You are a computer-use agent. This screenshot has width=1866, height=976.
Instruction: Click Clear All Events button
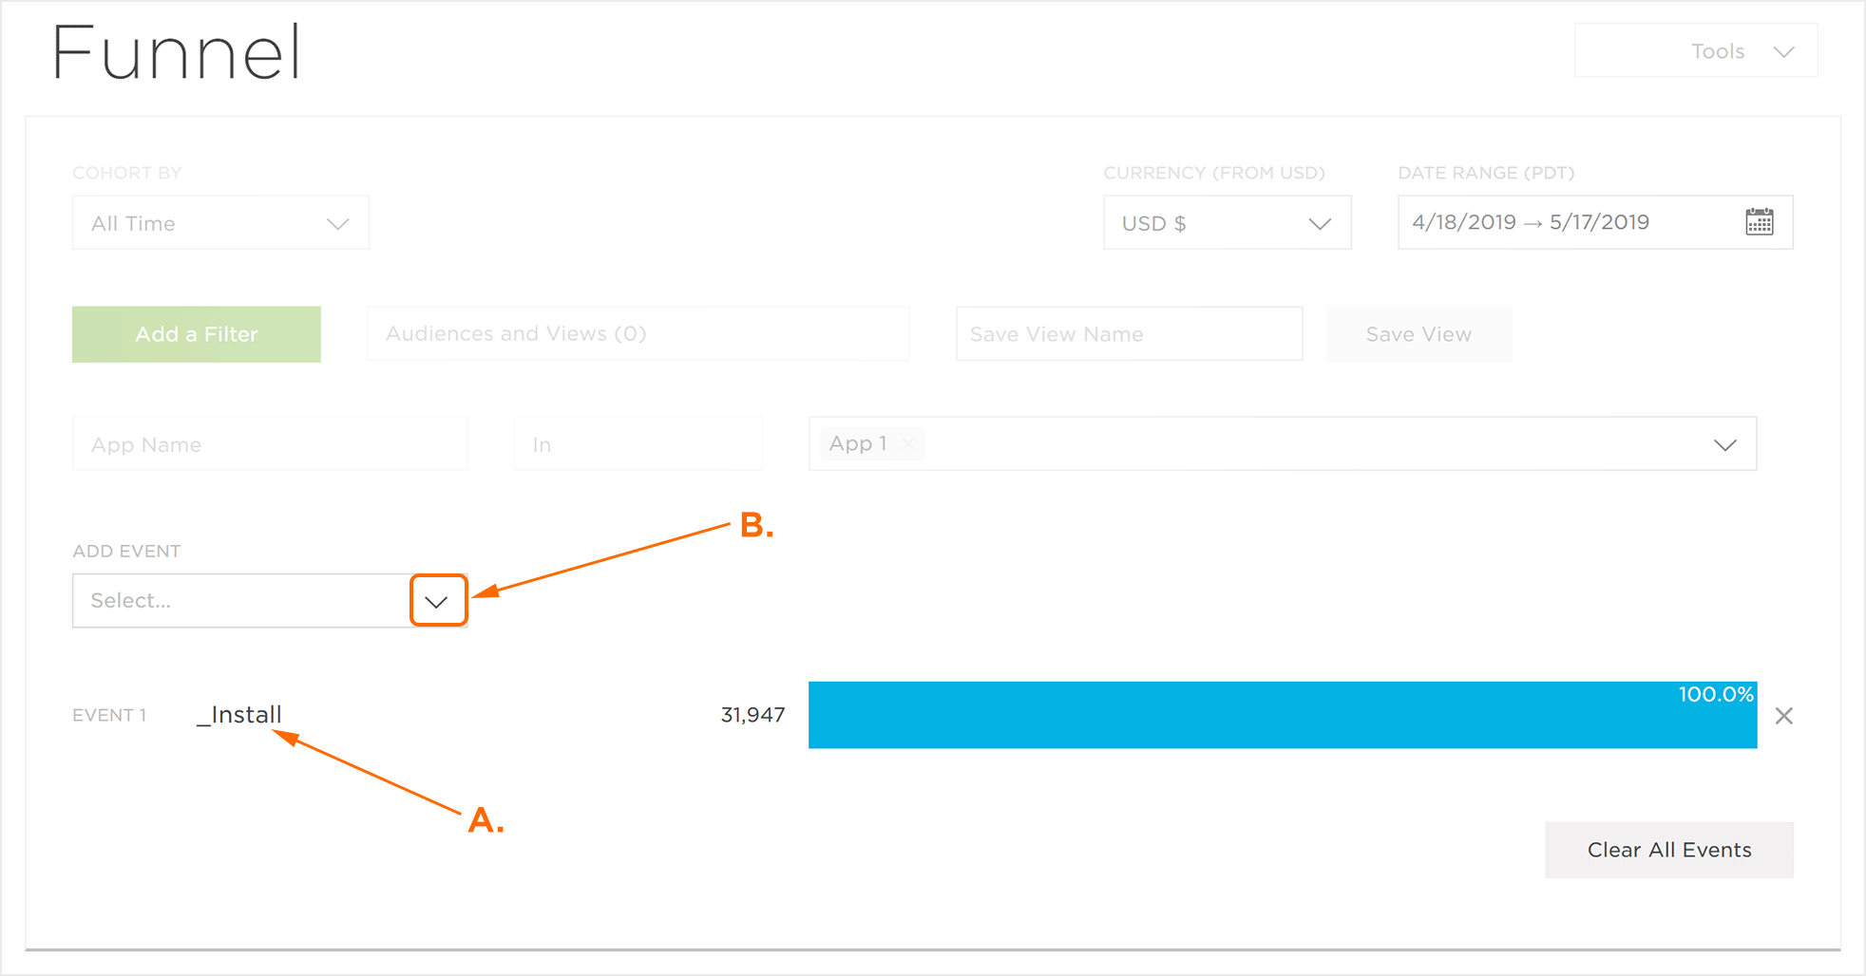point(1668,850)
